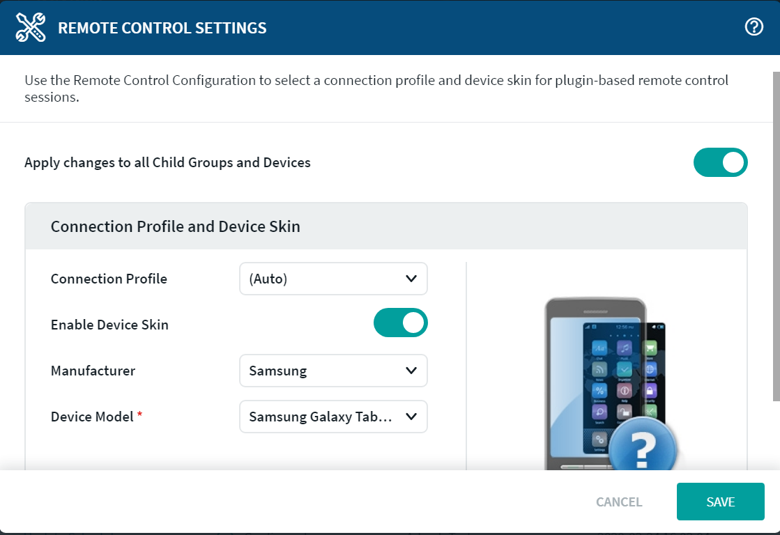The width and height of the screenshot is (780, 535).
Task: Open help via the question mark icon
Action: pyautogui.click(x=754, y=27)
